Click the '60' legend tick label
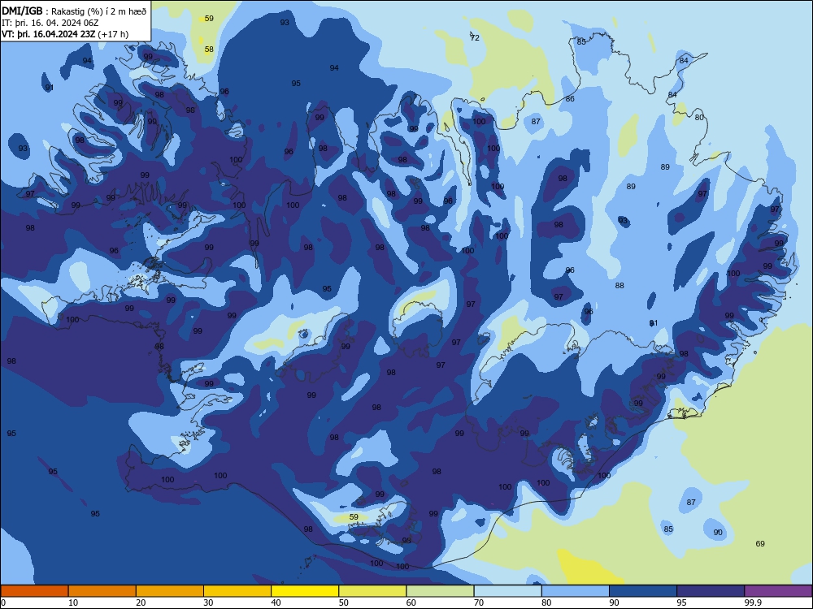813x609 pixels. pyautogui.click(x=411, y=603)
